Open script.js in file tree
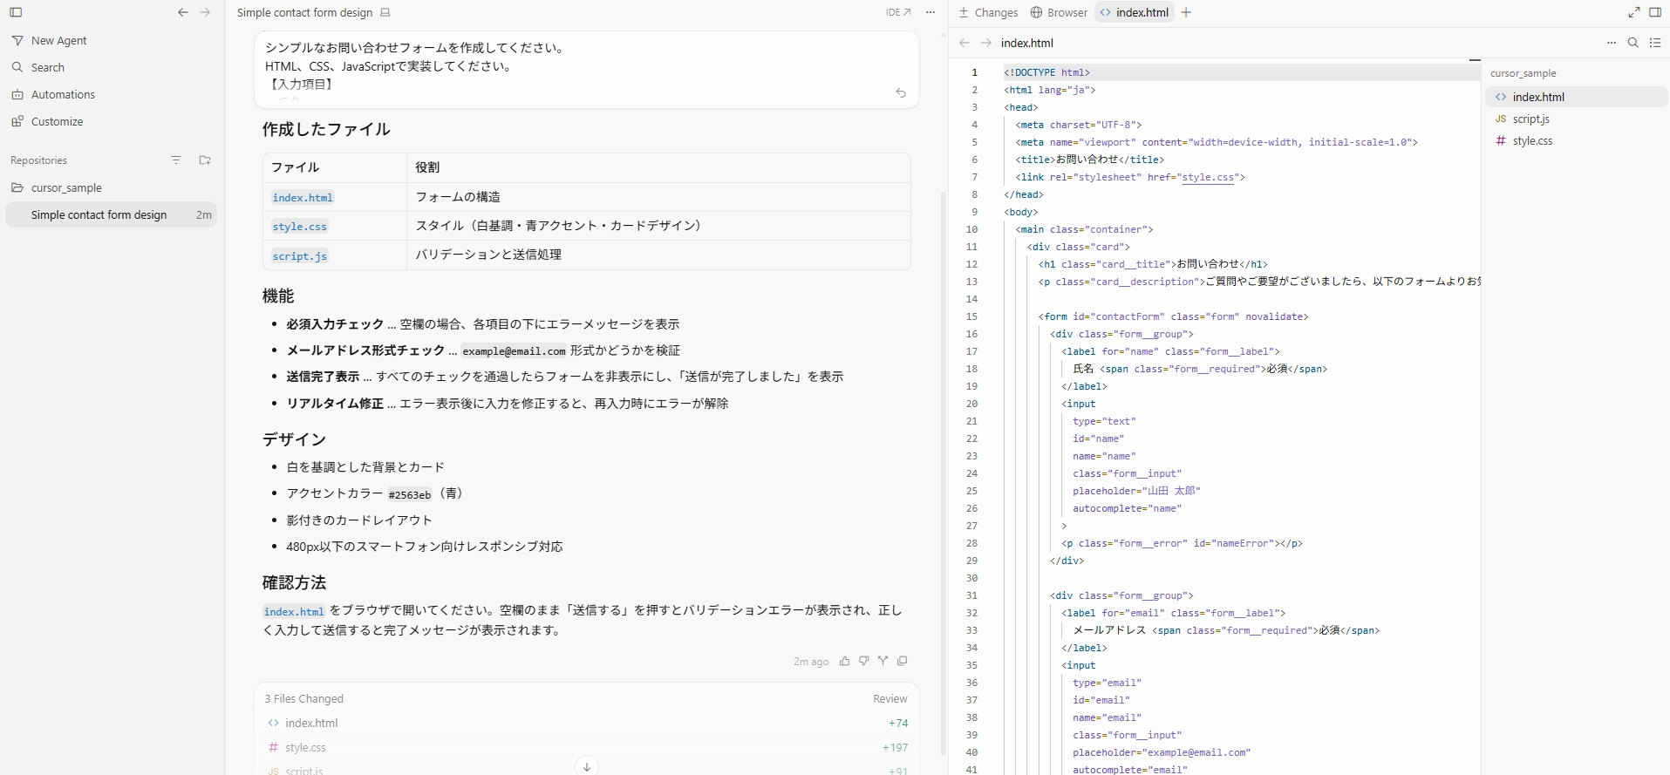The image size is (1670, 775). tap(1576, 119)
